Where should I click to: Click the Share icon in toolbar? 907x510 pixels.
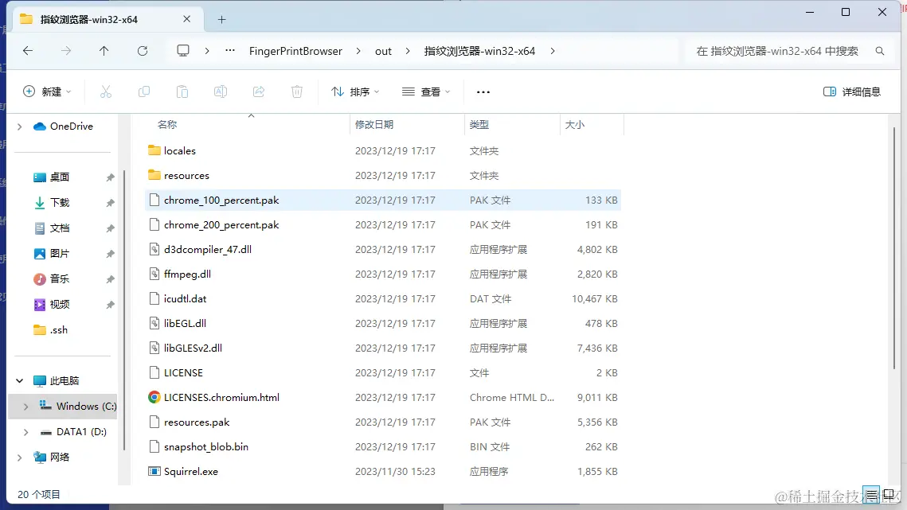(259, 91)
